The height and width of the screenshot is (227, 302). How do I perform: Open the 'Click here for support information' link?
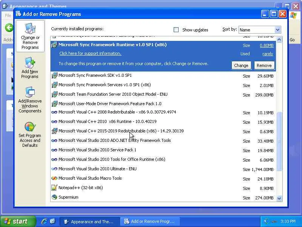pos(90,53)
